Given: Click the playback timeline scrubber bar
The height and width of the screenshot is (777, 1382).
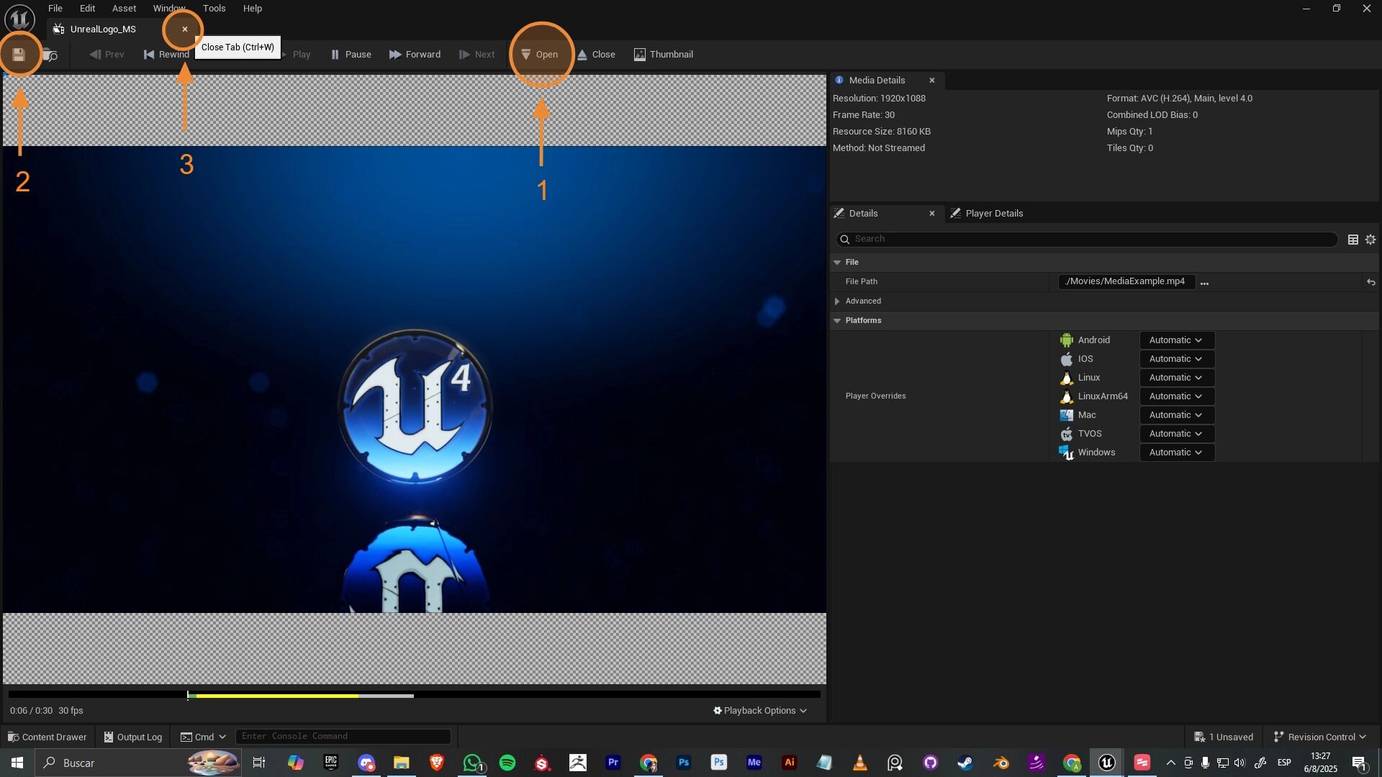Looking at the screenshot, I should (414, 695).
